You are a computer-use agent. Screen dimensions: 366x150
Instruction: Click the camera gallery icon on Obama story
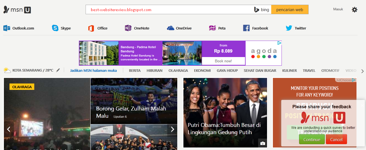pos(262,143)
